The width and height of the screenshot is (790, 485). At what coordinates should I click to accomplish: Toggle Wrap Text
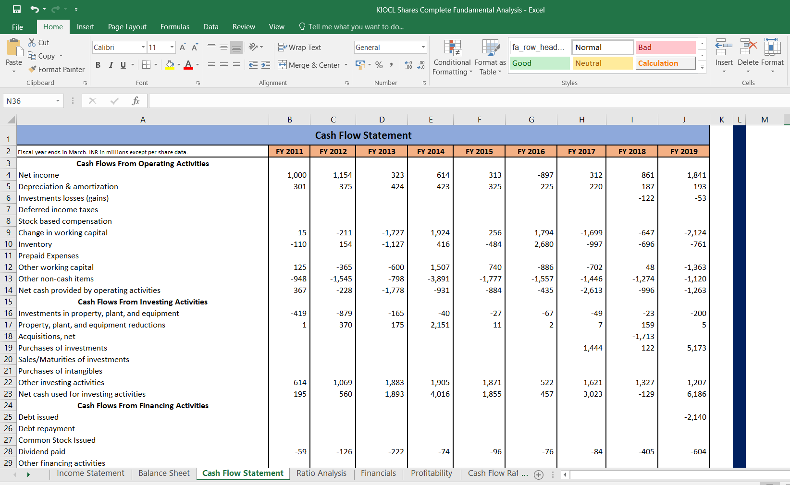click(x=299, y=47)
